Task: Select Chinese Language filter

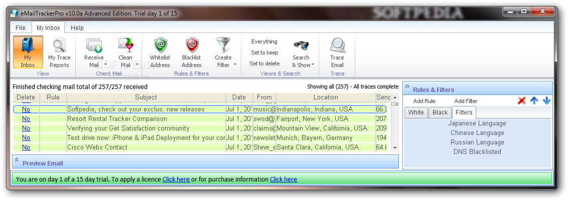Action: coord(477,132)
